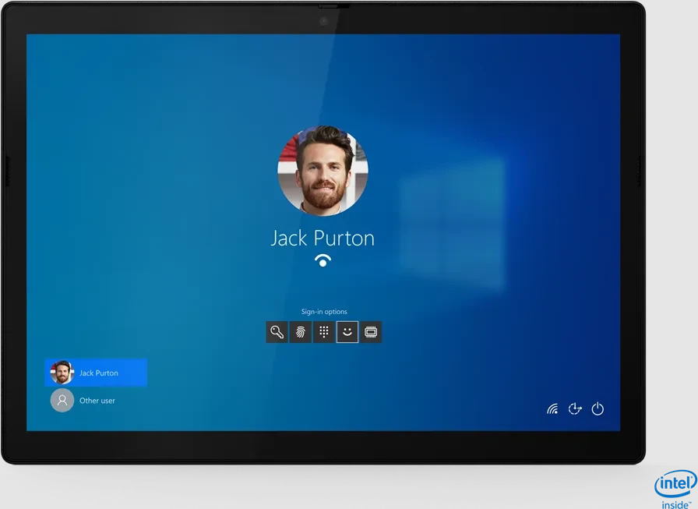The width and height of the screenshot is (698, 509).
Task: Click the Windows Hello eye indicator
Action: [x=323, y=260]
